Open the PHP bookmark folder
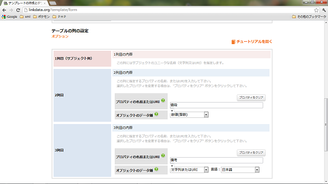 [x=59, y=16]
